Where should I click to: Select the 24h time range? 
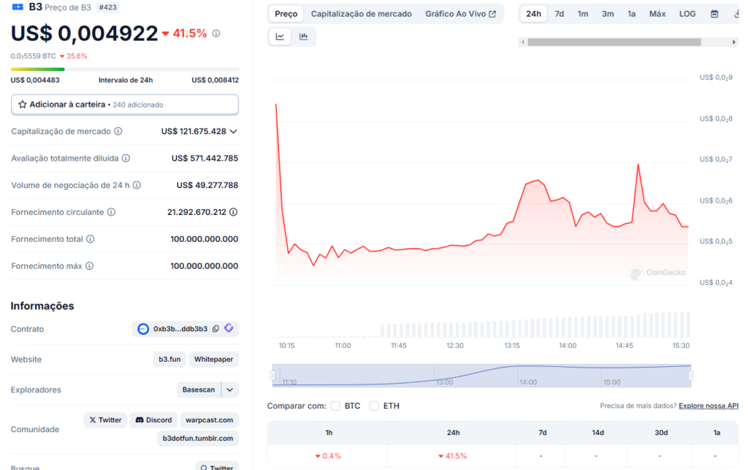tap(533, 14)
